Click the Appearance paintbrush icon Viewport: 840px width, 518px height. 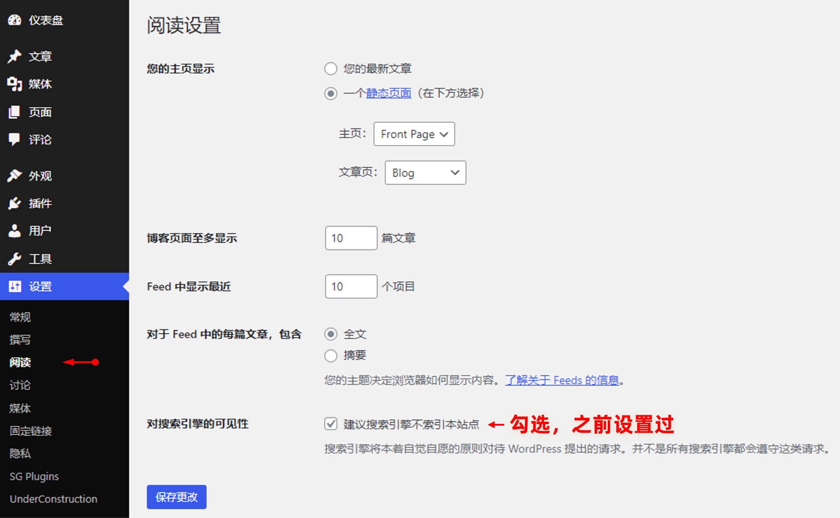pos(14,176)
